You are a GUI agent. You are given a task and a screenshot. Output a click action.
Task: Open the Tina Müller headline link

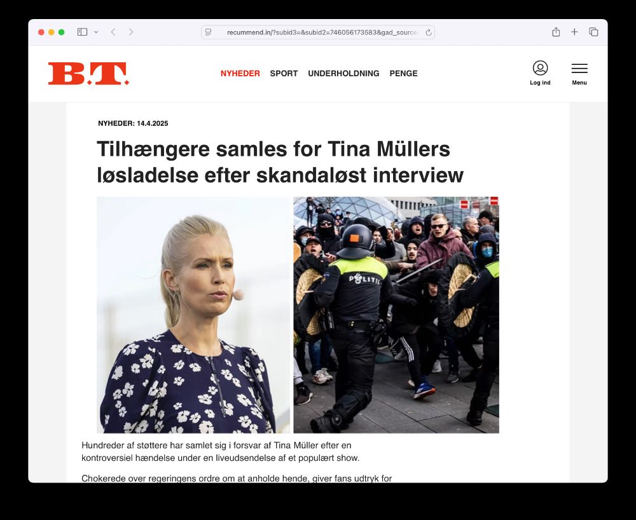pyautogui.click(x=280, y=162)
